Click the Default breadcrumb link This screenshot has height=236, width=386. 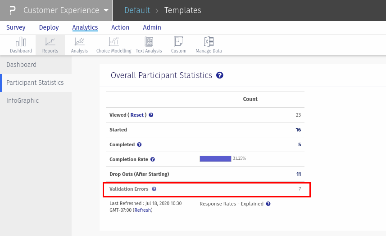137,10
